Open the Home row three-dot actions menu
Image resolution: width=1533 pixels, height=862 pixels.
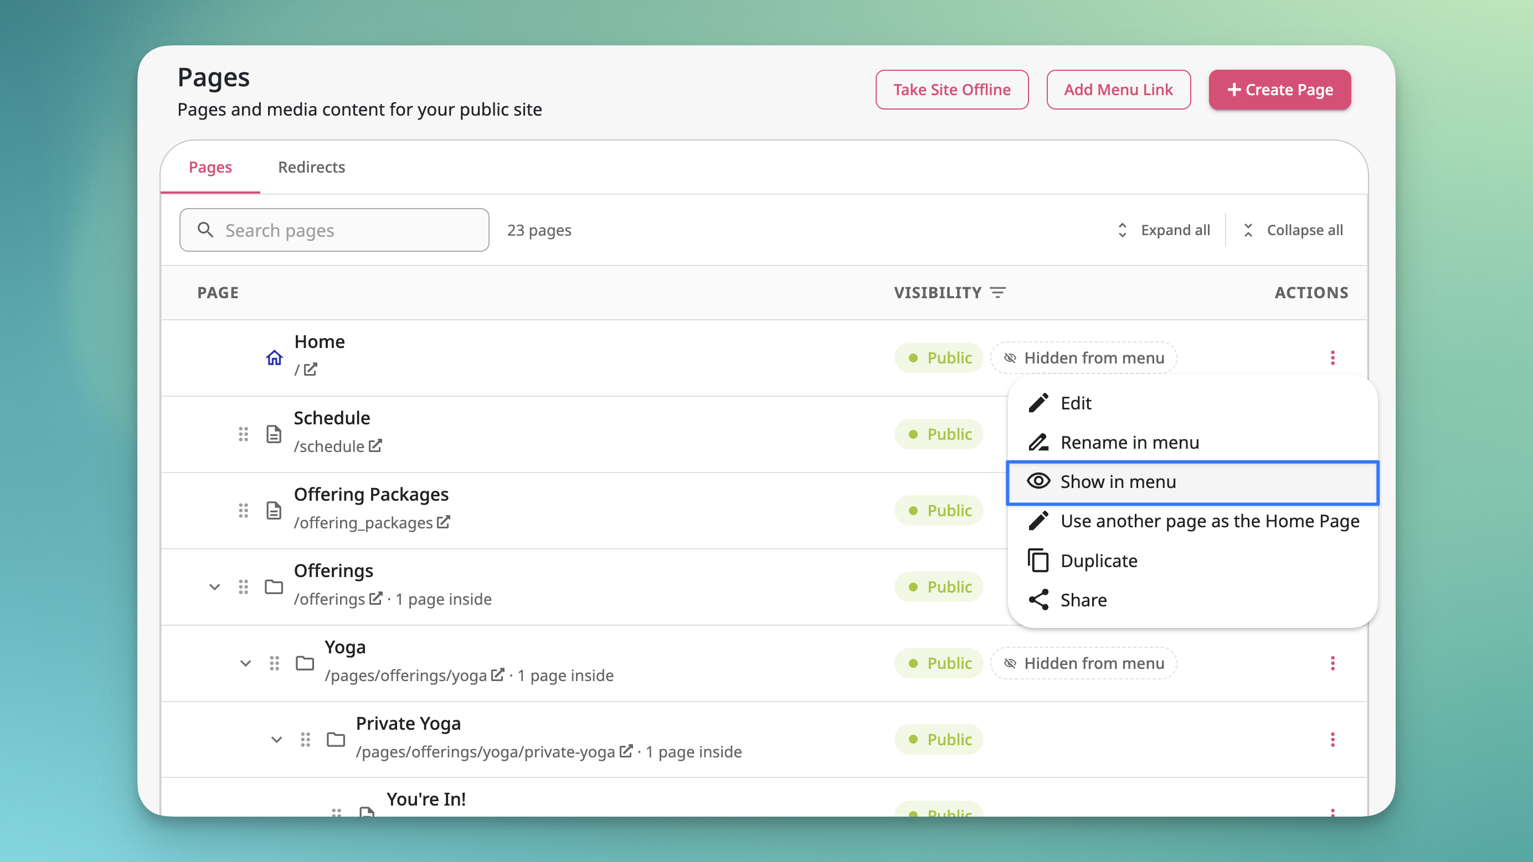(x=1333, y=357)
